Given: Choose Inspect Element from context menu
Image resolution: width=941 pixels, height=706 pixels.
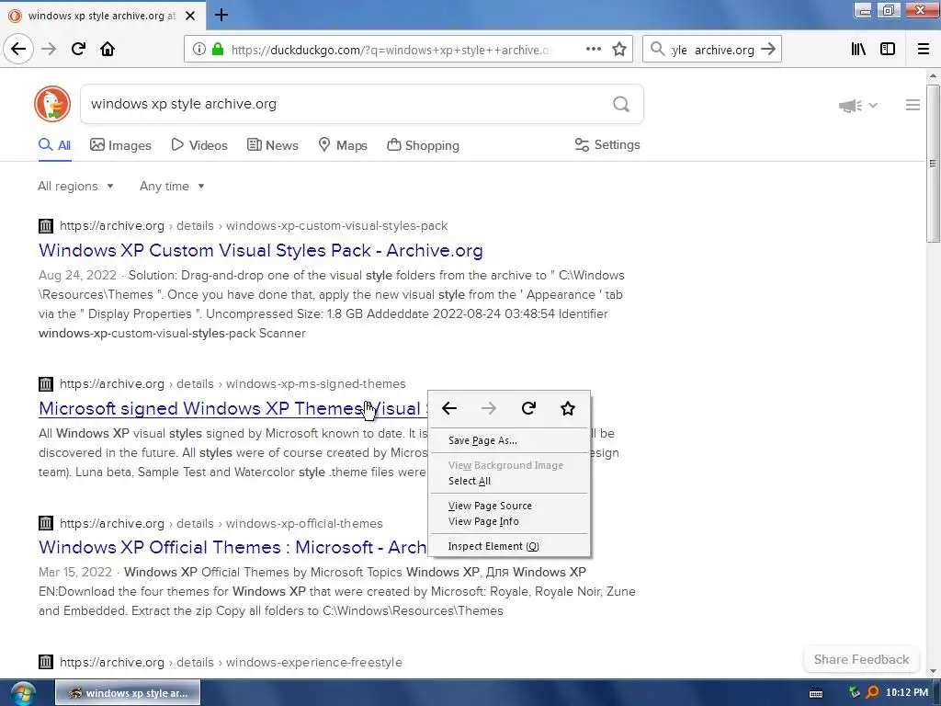Looking at the screenshot, I should 509,546.
